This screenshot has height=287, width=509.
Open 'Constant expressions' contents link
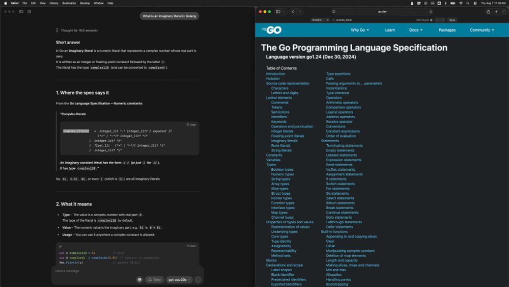click(x=343, y=132)
